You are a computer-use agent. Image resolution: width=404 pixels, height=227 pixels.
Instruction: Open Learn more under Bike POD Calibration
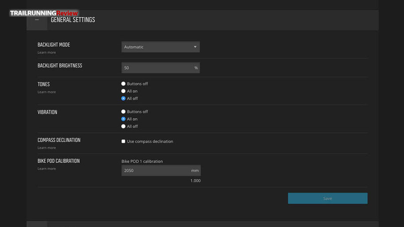(x=47, y=169)
